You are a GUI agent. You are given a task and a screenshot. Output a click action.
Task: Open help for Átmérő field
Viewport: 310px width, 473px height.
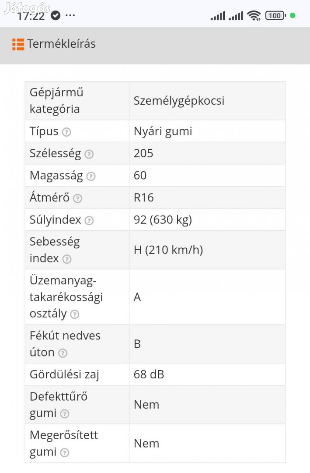[x=77, y=198]
